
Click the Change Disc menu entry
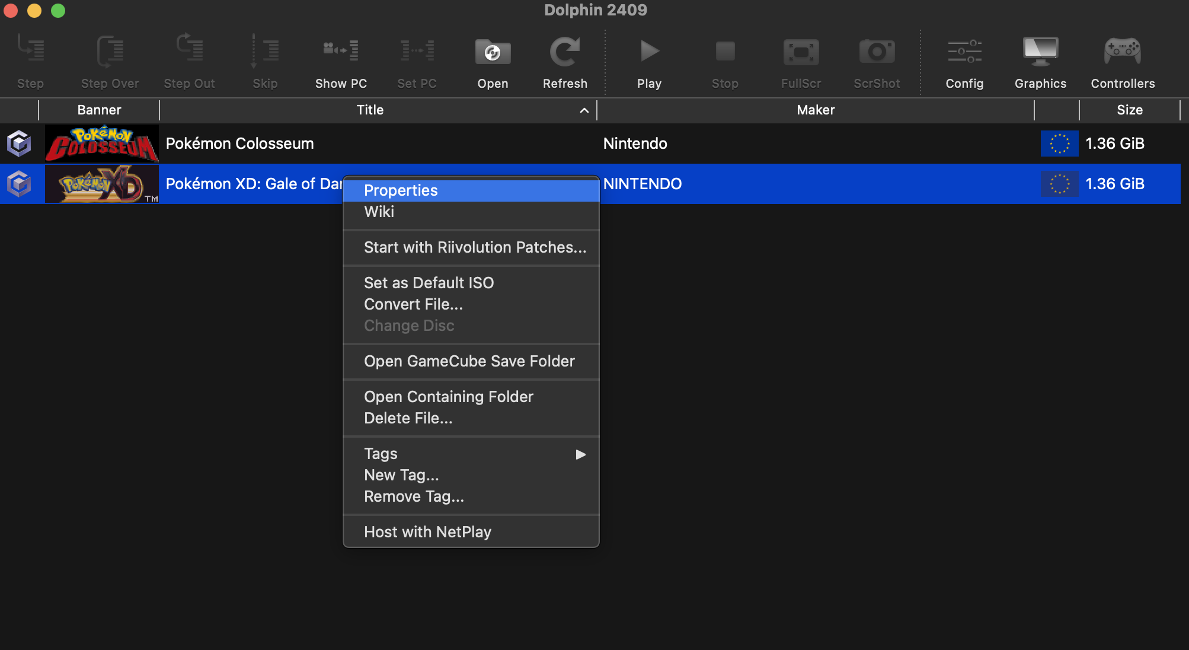pyautogui.click(x=471, y=326)
